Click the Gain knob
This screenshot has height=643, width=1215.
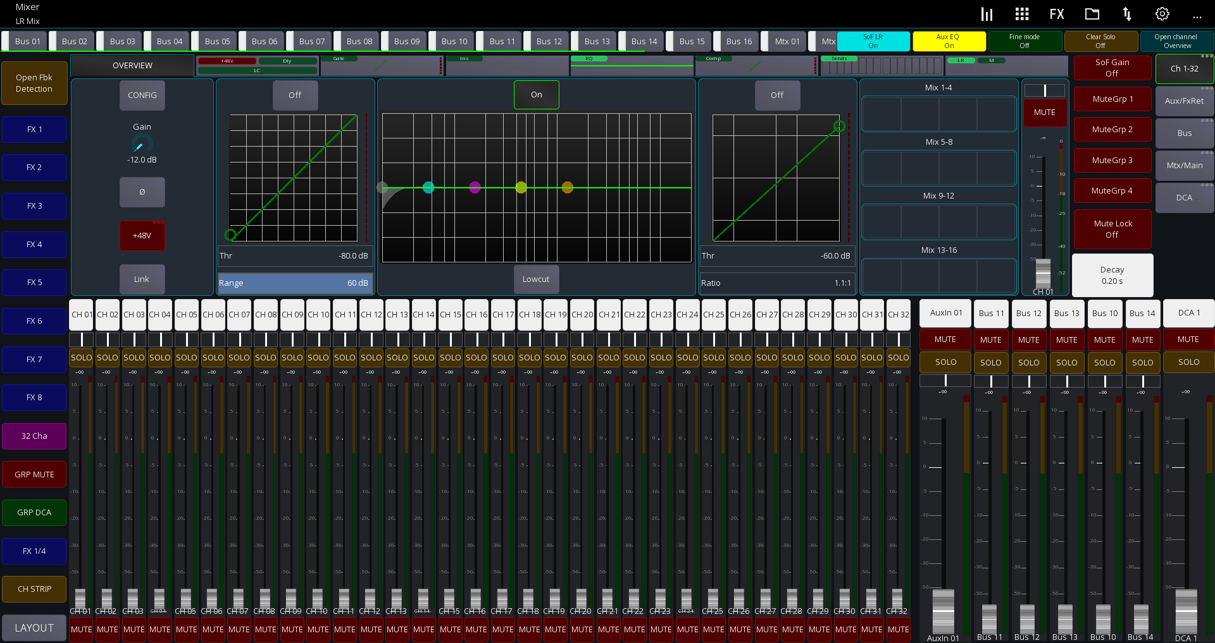(142, 144)
